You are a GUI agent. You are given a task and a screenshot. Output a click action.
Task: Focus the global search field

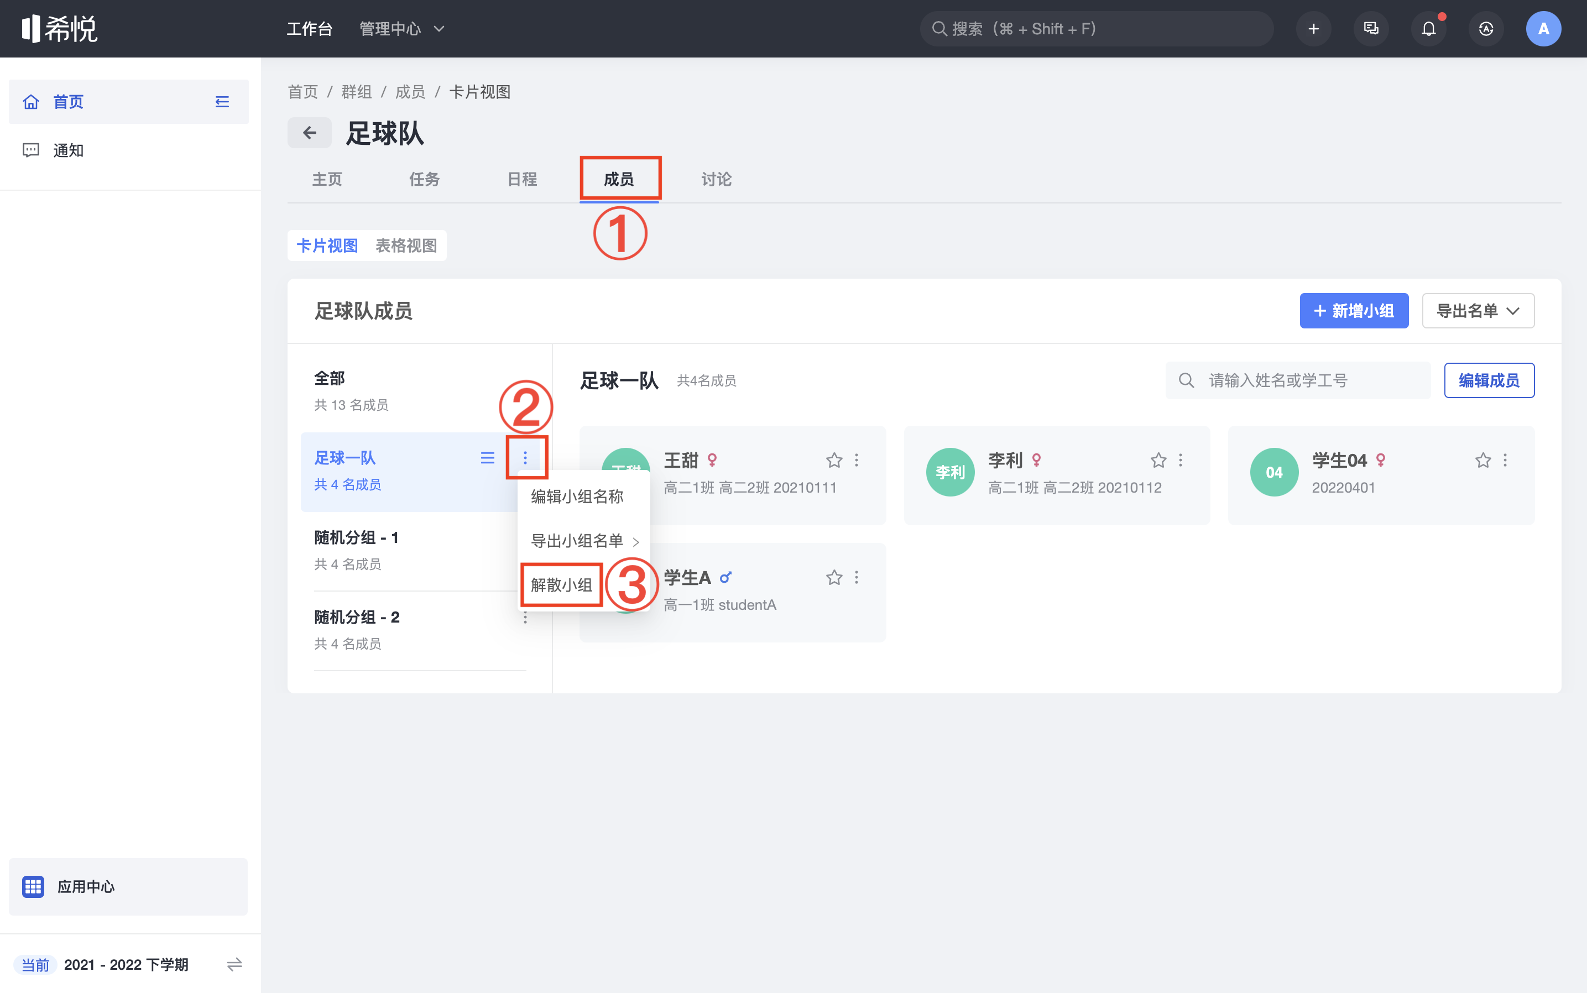point(1097,29)
